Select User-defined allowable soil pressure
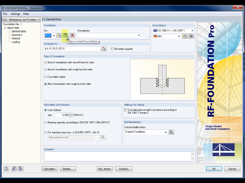The height and width of the screenshot is (183, 245). 45,110
